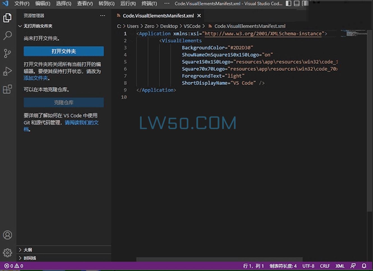Click the ForegroundText="light" line
This screenshot has height=271, width=373.
213,76
